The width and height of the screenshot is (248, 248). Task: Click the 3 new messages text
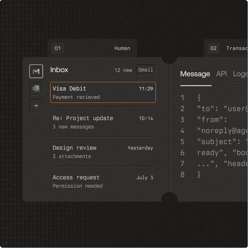pos(73,127)
